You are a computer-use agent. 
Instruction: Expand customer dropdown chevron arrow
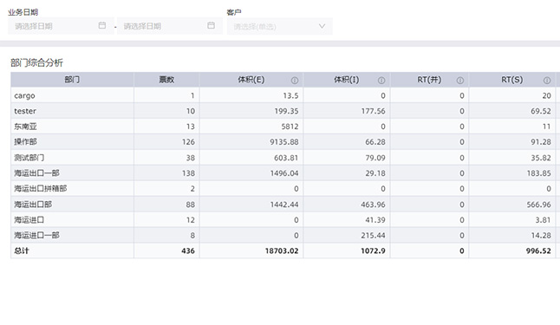pyautogui.click(x=322, y=26)
